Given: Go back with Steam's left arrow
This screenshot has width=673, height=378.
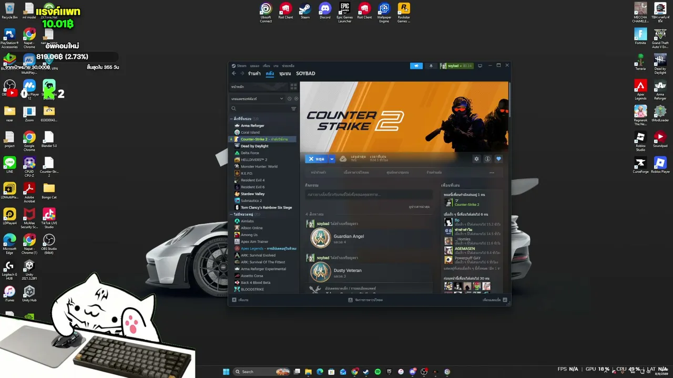Looking at the screenshot, I should click(x=234, y=73).
